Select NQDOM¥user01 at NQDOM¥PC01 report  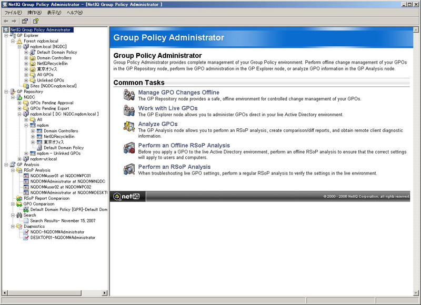tap(61, 176)
